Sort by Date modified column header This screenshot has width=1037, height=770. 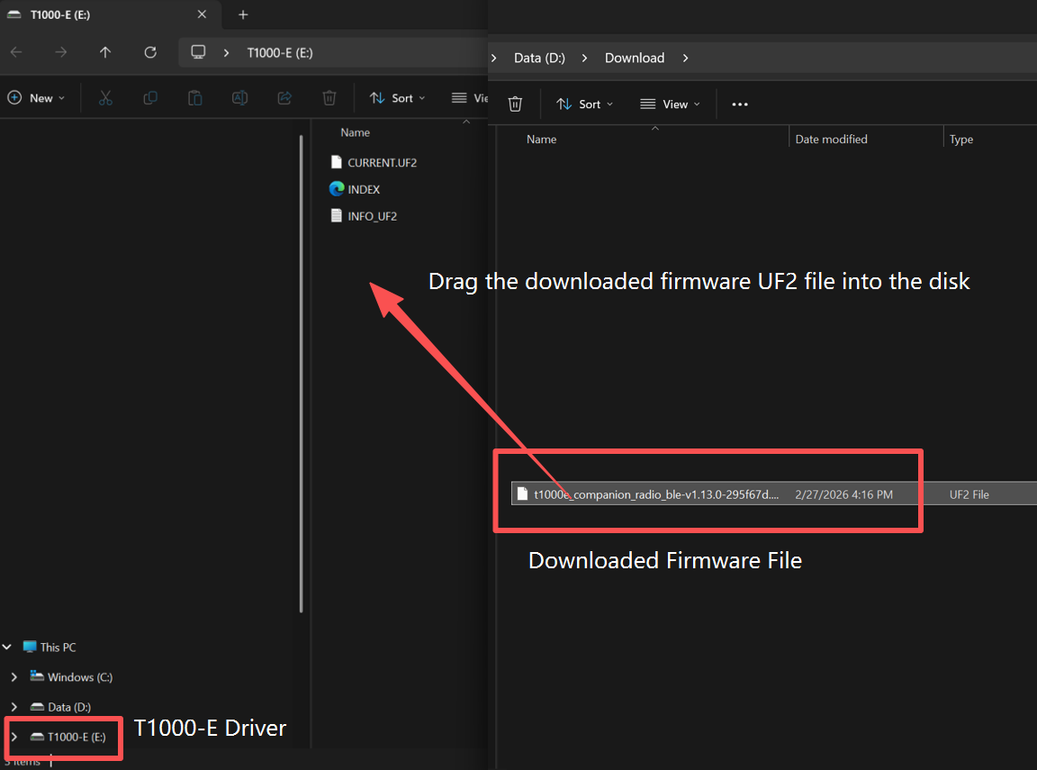pos(831,140)
